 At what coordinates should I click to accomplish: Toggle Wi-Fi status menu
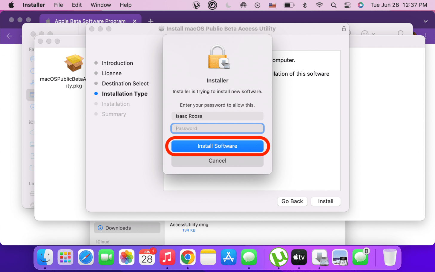pos(319,5)
